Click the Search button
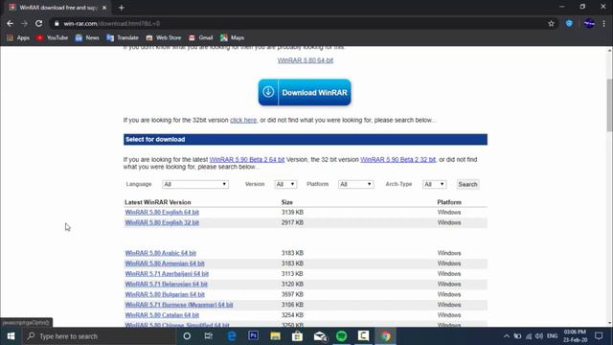 coord(467,184)
